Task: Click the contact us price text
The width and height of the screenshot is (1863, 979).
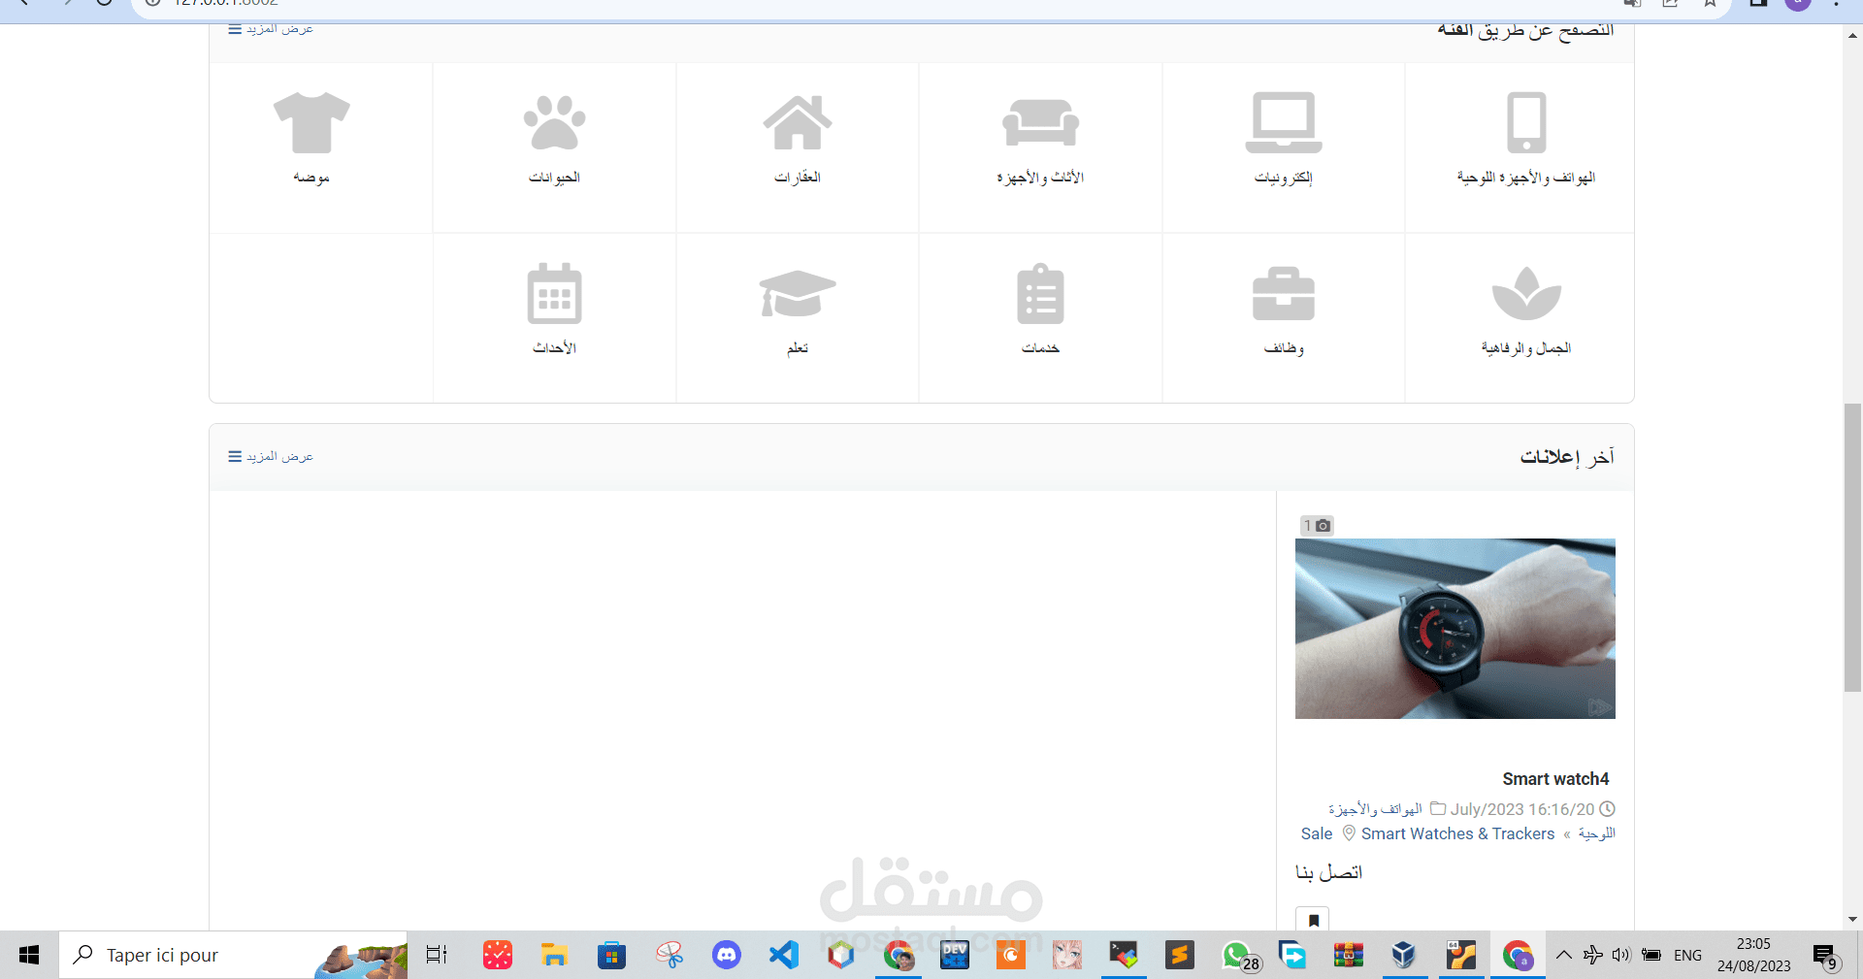Action: point(1328,872)
